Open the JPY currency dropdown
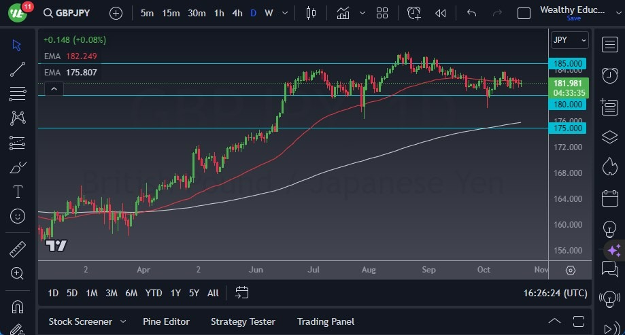The height and width of the screenshot is (335, 625). (x=569, y=40)
